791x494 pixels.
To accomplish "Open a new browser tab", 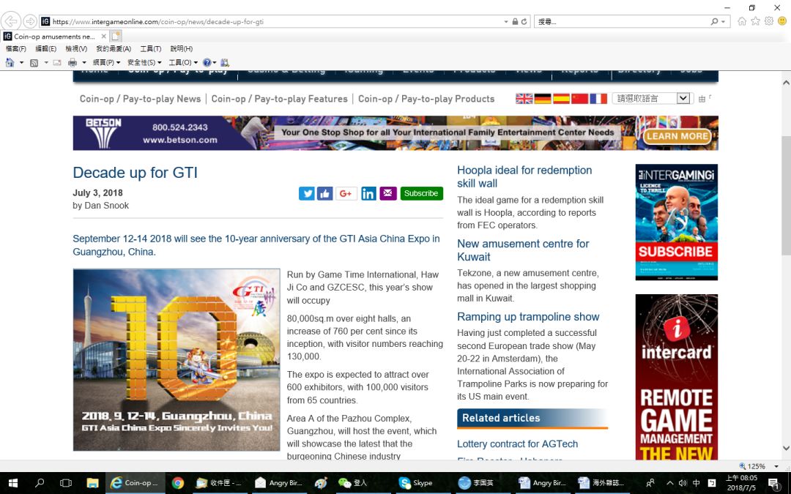I will point(116,37).
